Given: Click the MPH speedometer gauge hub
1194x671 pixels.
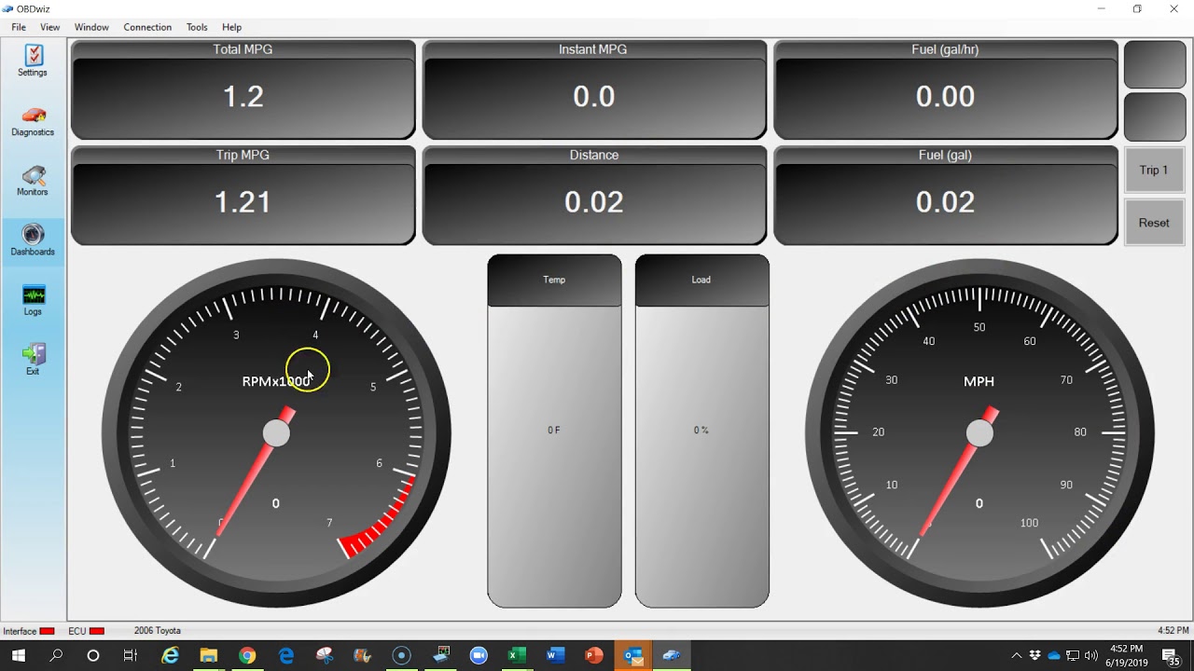Looking at the screenshot, I should (x=979, y=433).
